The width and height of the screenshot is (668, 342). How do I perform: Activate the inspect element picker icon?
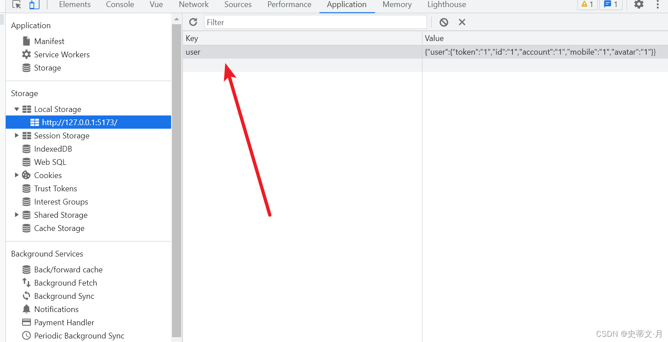[17, 4]
